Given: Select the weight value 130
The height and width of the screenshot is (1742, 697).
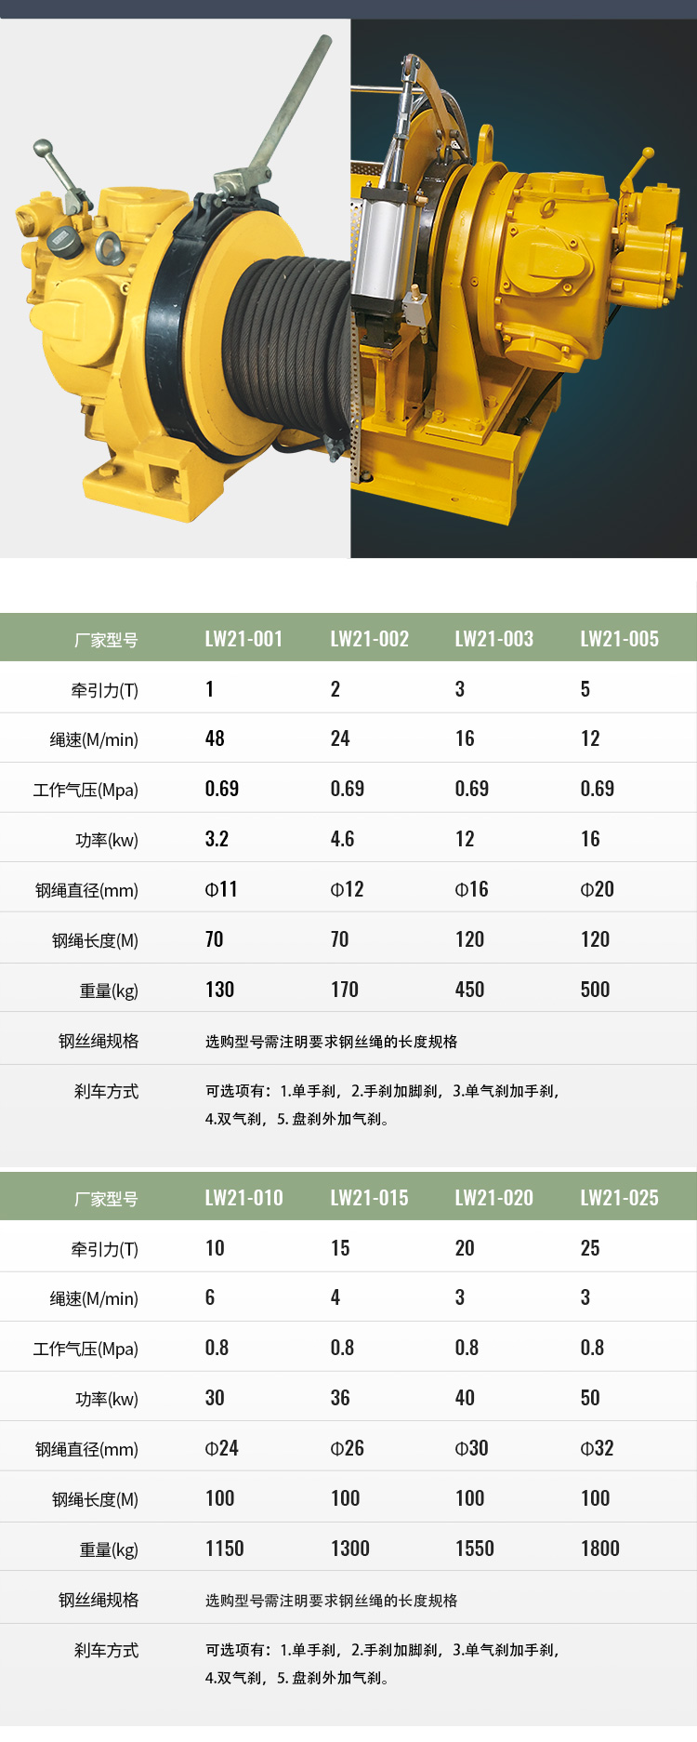Looking at the screenshot, I should point(219,990).
